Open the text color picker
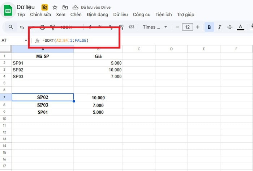 point(240,27)
